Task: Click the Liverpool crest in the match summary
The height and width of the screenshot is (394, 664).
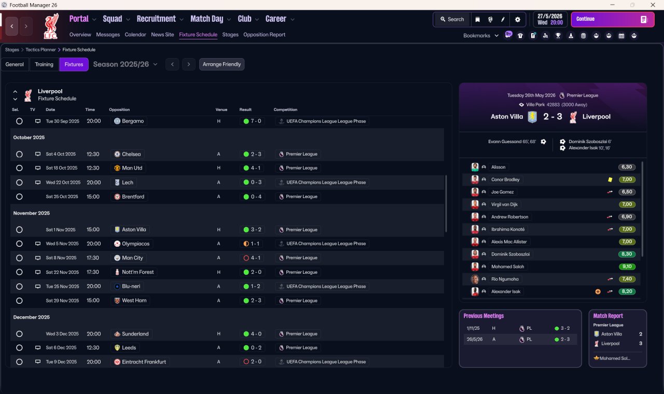Action: coord(573,117)
